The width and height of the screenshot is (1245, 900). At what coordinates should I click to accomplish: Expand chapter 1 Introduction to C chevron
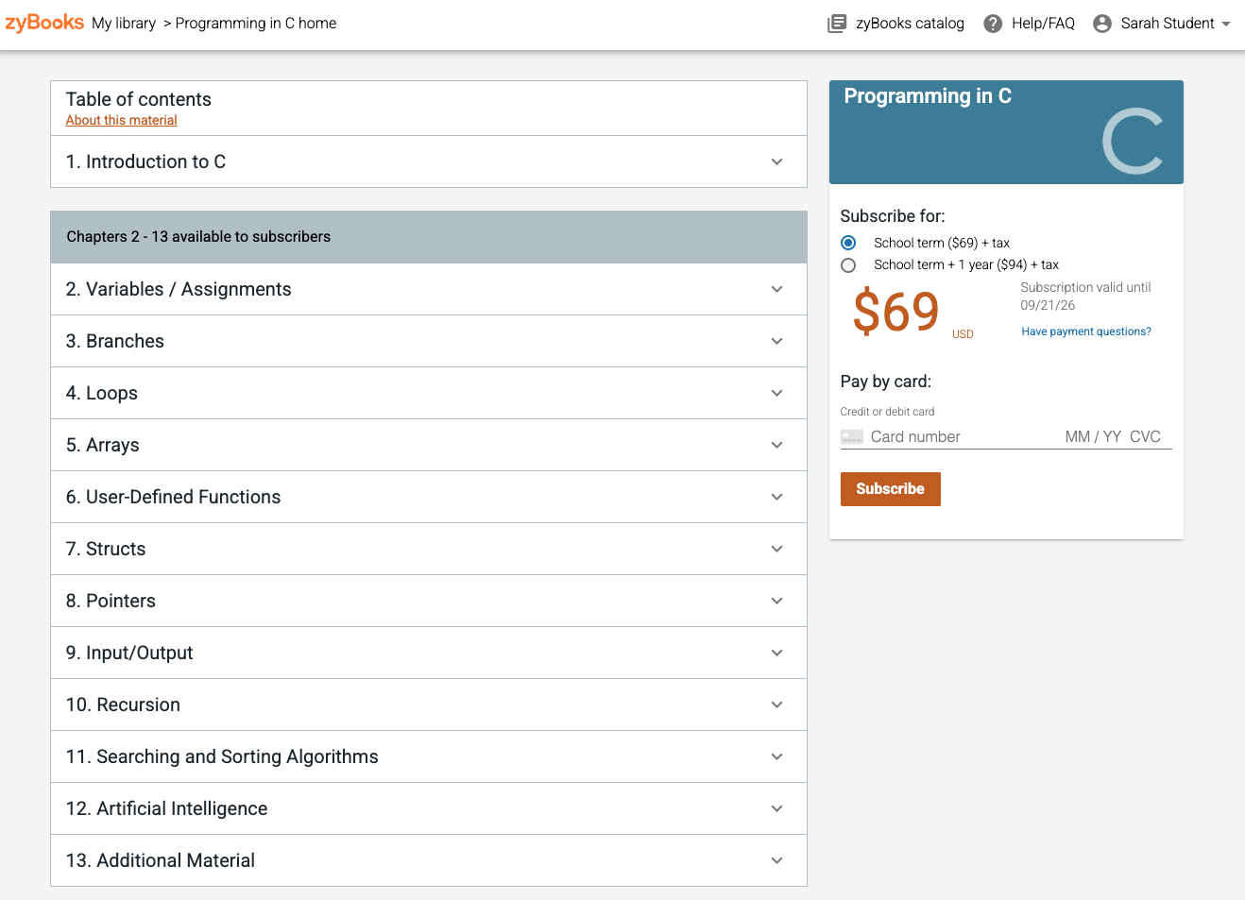click(776, 161)
